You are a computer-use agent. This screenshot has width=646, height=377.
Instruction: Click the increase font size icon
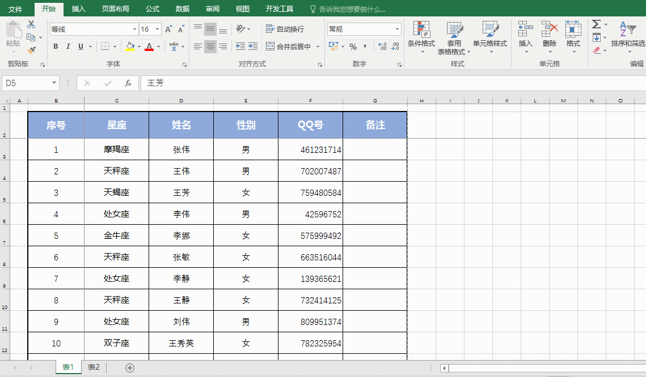(168, 29)
